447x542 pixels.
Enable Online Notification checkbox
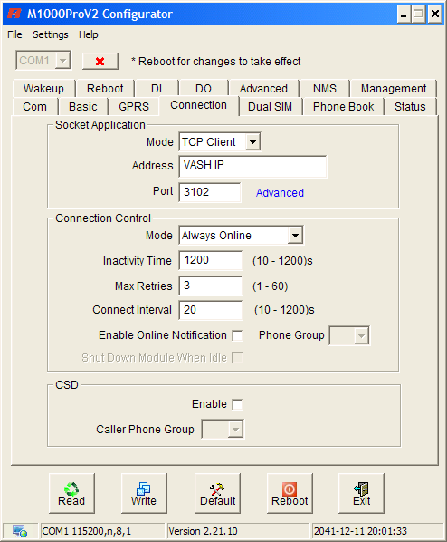click(237, 335)
